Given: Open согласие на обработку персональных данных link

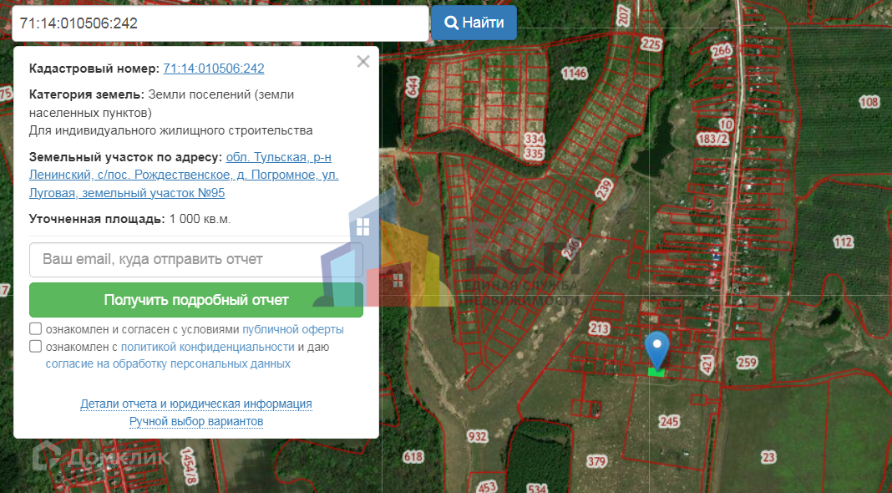Looking at the screenshot, I should (x=168, y=363).
